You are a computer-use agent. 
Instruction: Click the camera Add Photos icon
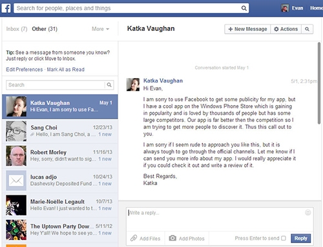[172, 238]
